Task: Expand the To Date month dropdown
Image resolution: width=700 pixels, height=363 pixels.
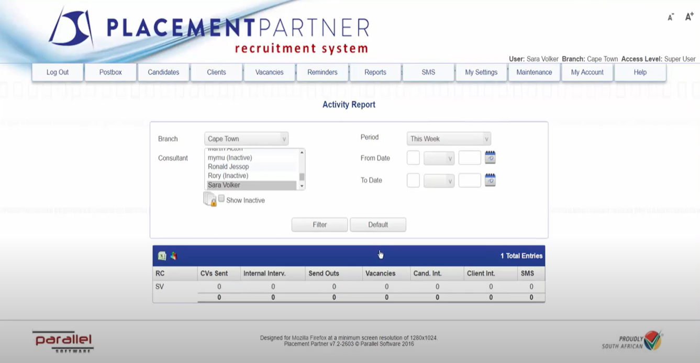Action: point(439,180)
